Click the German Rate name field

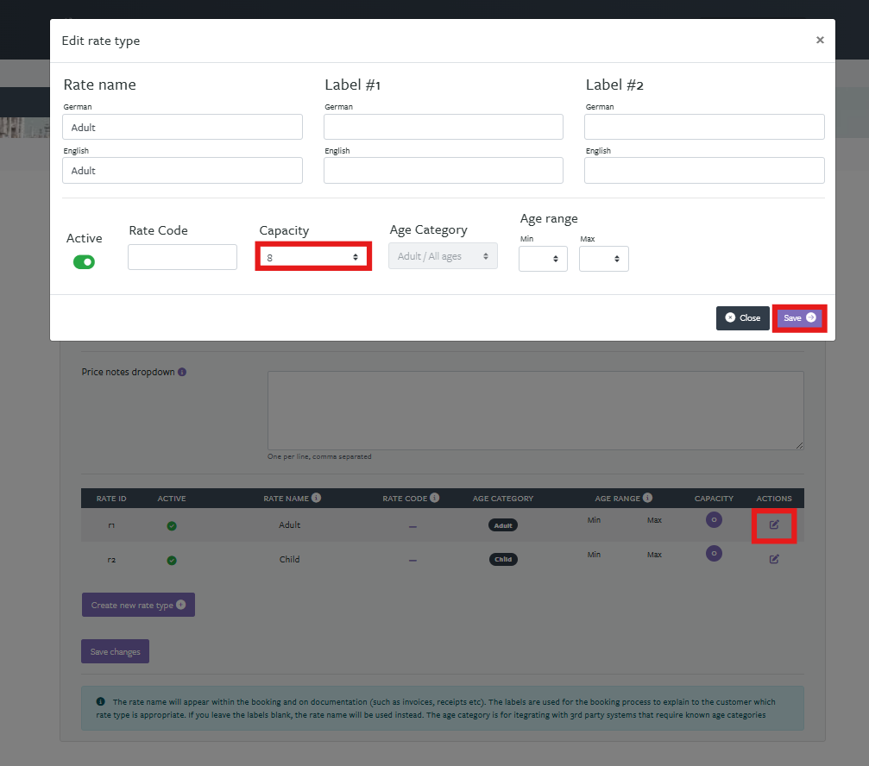tap(182, 127)
